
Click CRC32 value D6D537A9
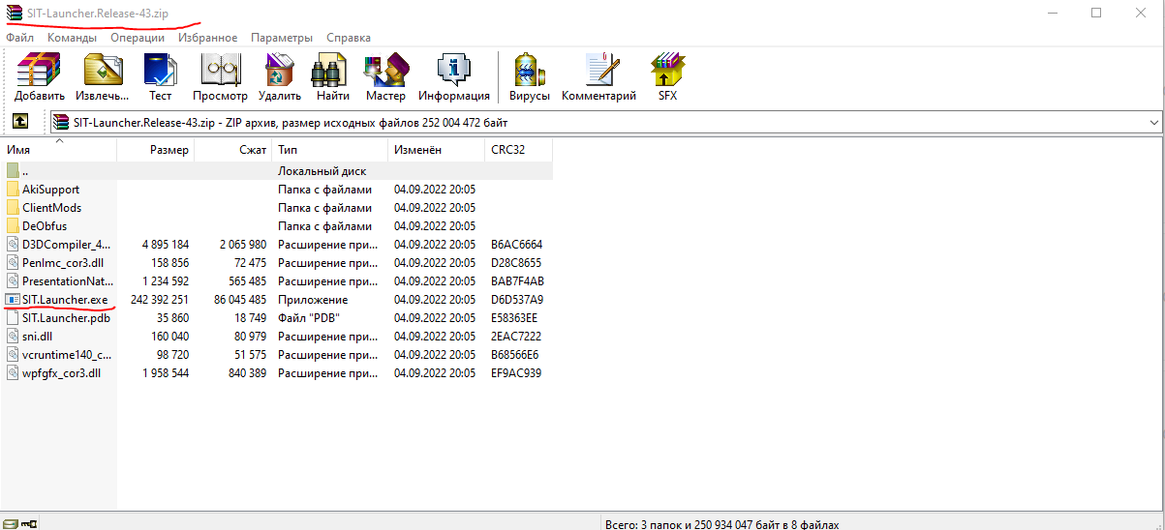coord(517,300)
